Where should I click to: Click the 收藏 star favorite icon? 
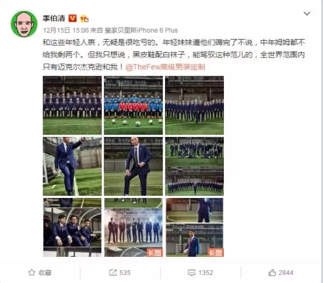[31, 273]
